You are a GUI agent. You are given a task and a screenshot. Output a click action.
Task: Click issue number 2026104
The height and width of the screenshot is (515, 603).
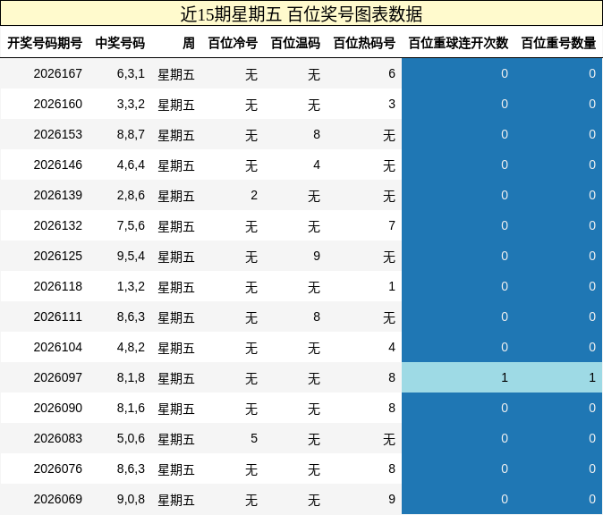pyautogui.click(x=57, y=347)
